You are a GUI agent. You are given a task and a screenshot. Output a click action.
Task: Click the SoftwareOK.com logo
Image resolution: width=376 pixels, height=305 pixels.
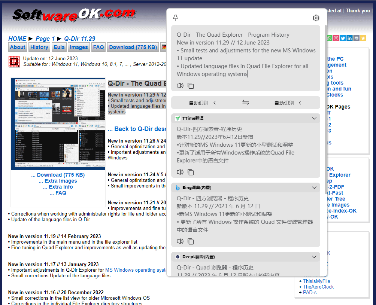point(74,16)
